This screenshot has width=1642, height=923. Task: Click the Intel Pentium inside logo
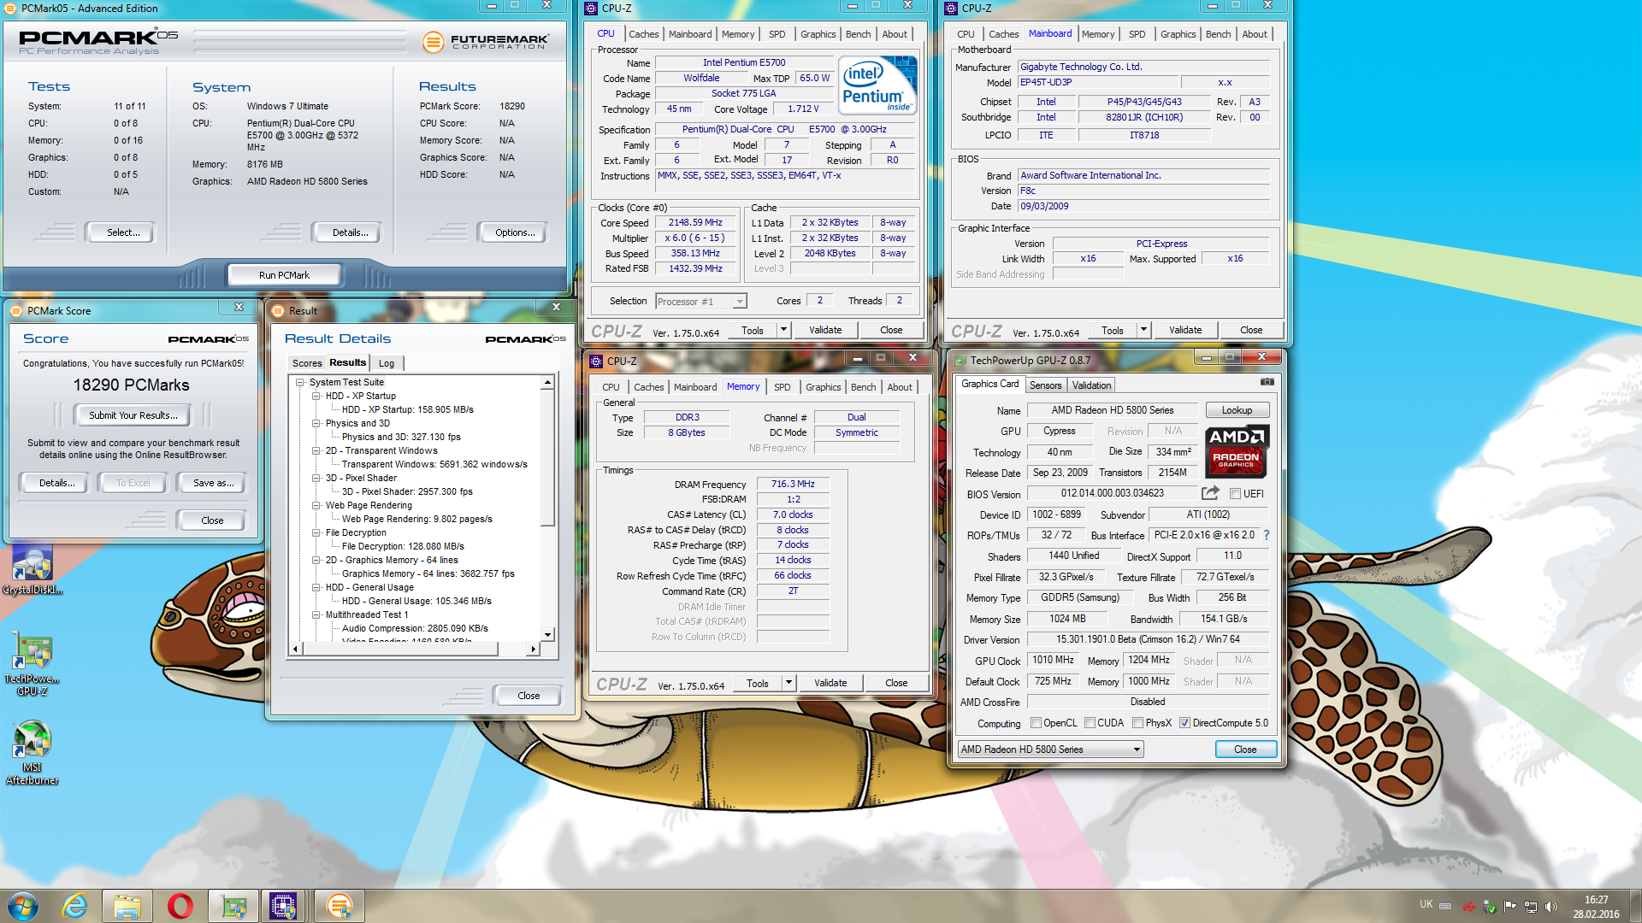click(x=877, y=85)
